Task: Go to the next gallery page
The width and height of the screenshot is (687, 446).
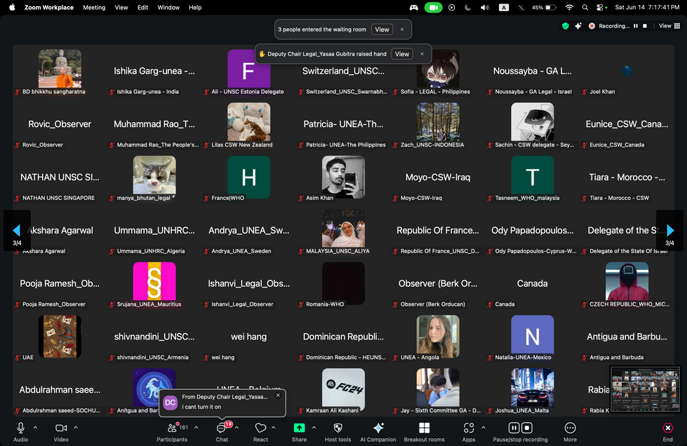Action: pyautogui.click(x=672, y=230)
